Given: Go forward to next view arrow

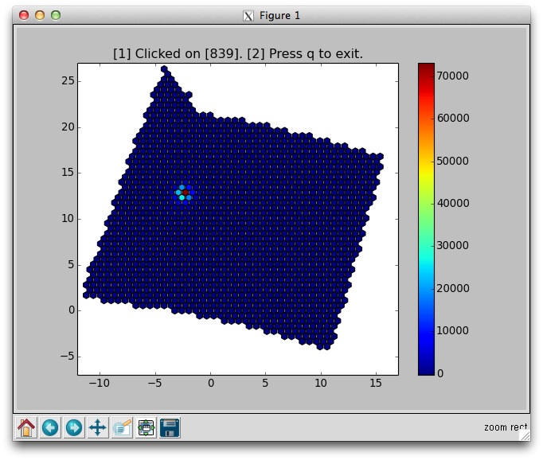Looking at the screenshot, I should (x=74, y=427).
